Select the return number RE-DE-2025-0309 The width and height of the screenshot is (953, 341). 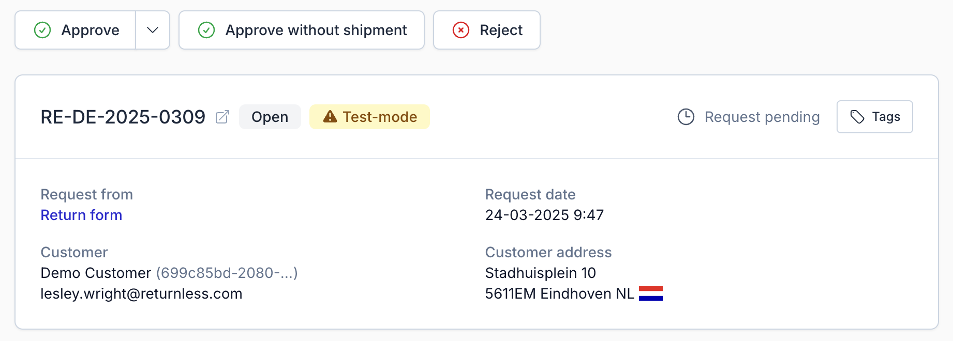click(123, 117)
